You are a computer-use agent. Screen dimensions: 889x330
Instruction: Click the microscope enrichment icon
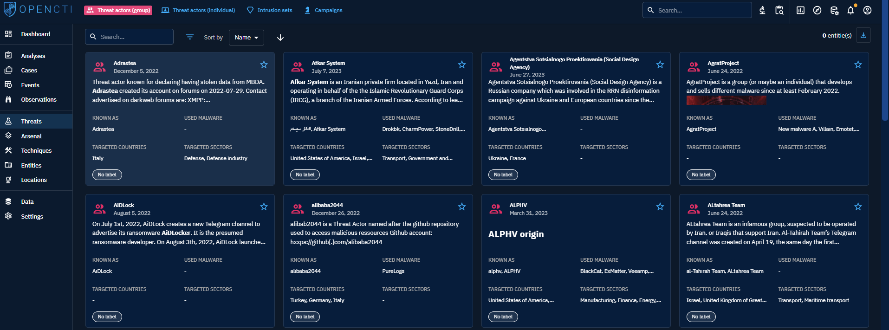[x=762, y=10]
